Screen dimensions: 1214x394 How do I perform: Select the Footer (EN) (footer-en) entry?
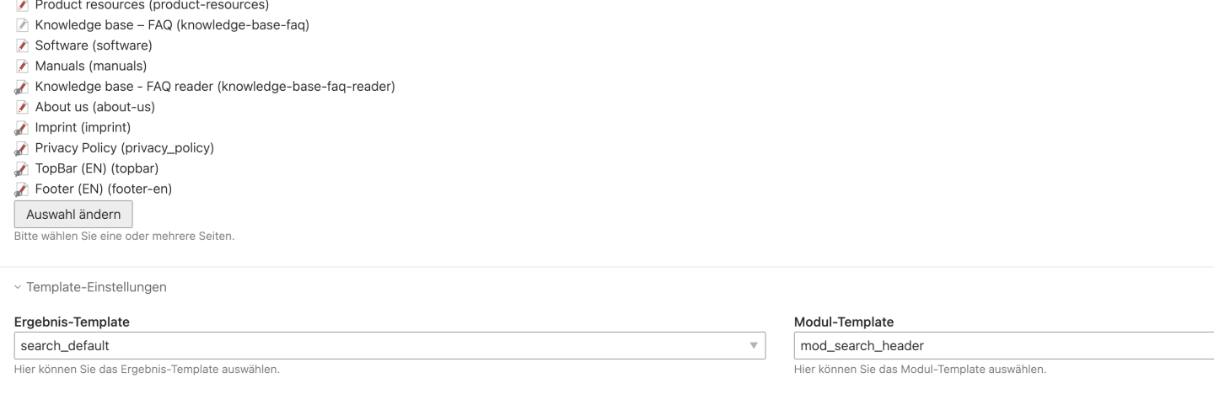tap(104, 189)
